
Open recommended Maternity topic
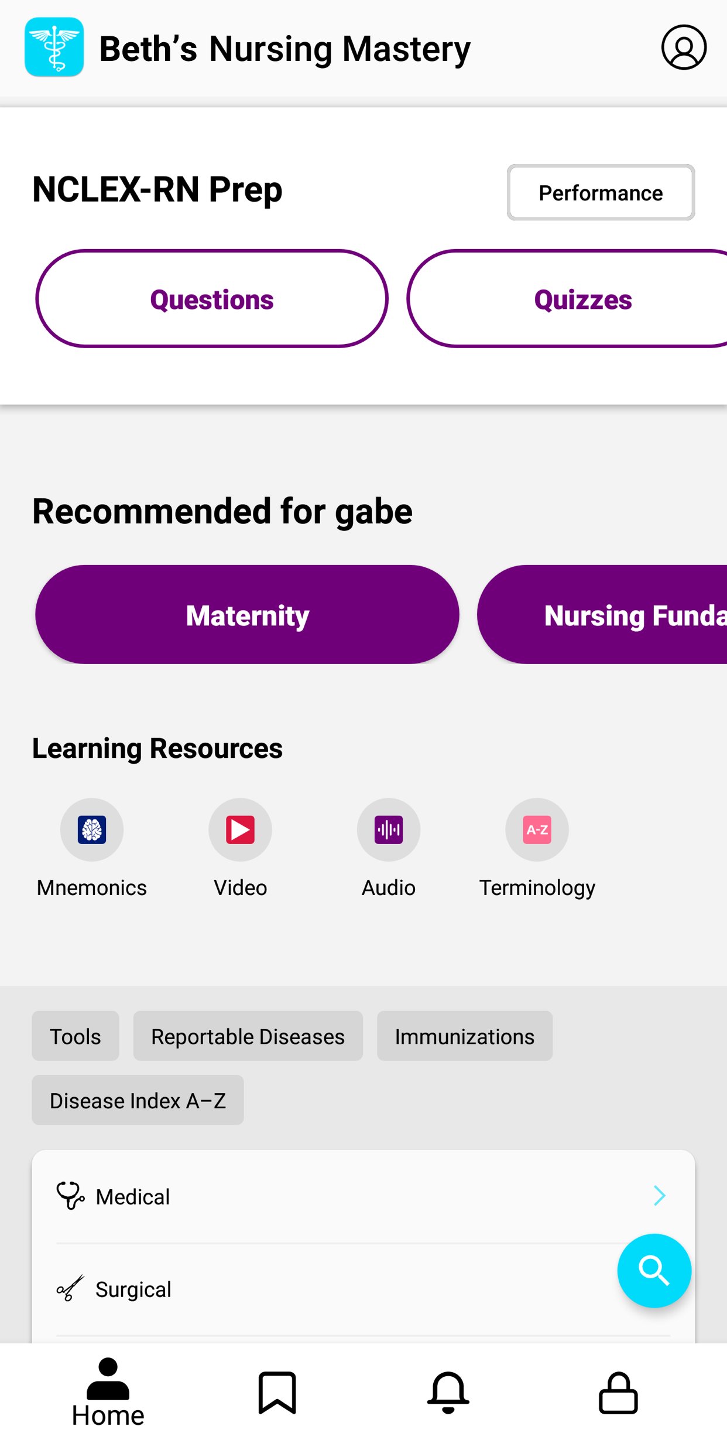247,615
